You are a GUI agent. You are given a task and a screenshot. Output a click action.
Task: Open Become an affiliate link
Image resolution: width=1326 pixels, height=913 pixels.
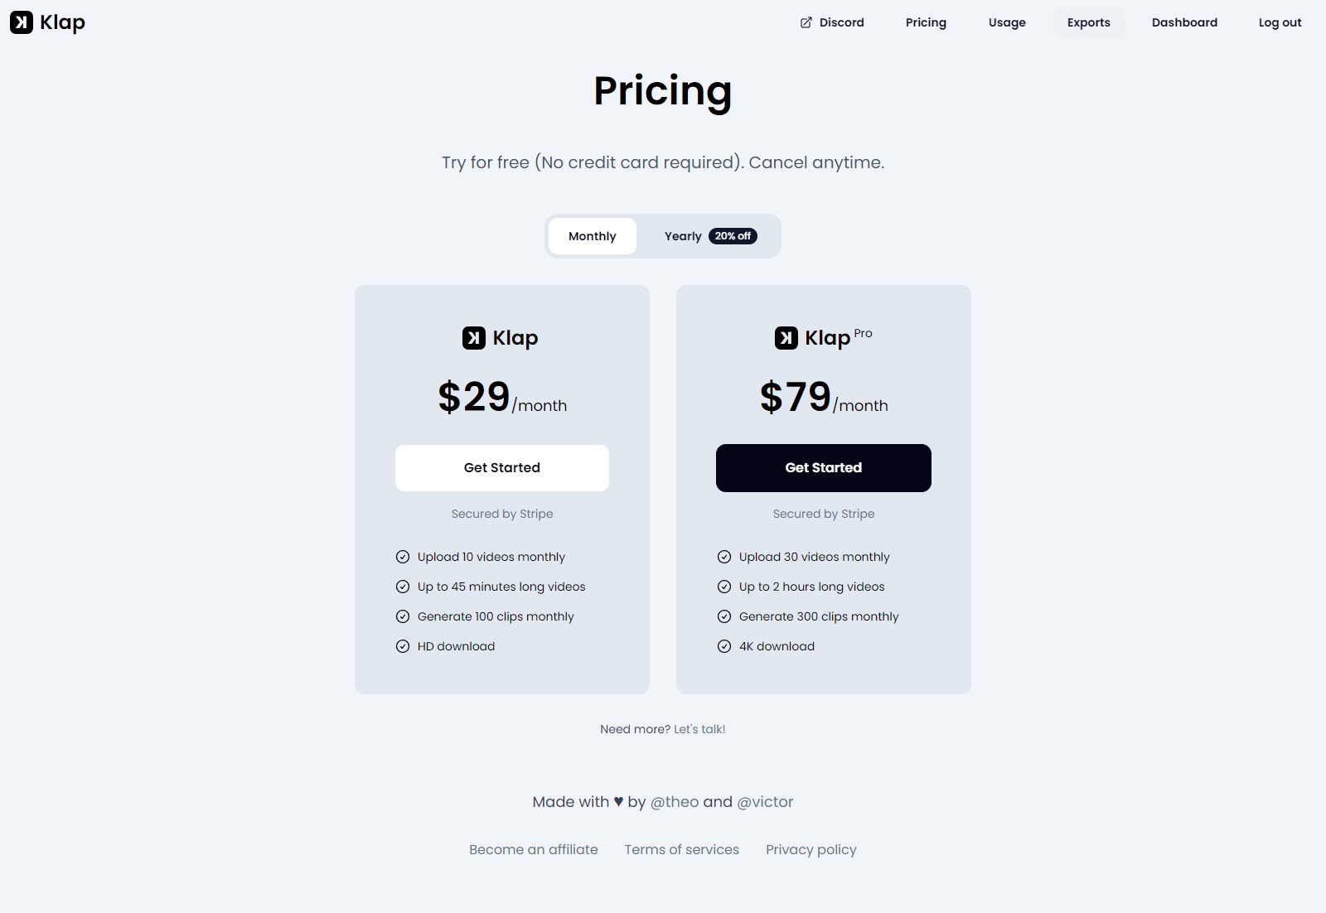[534, 849]
